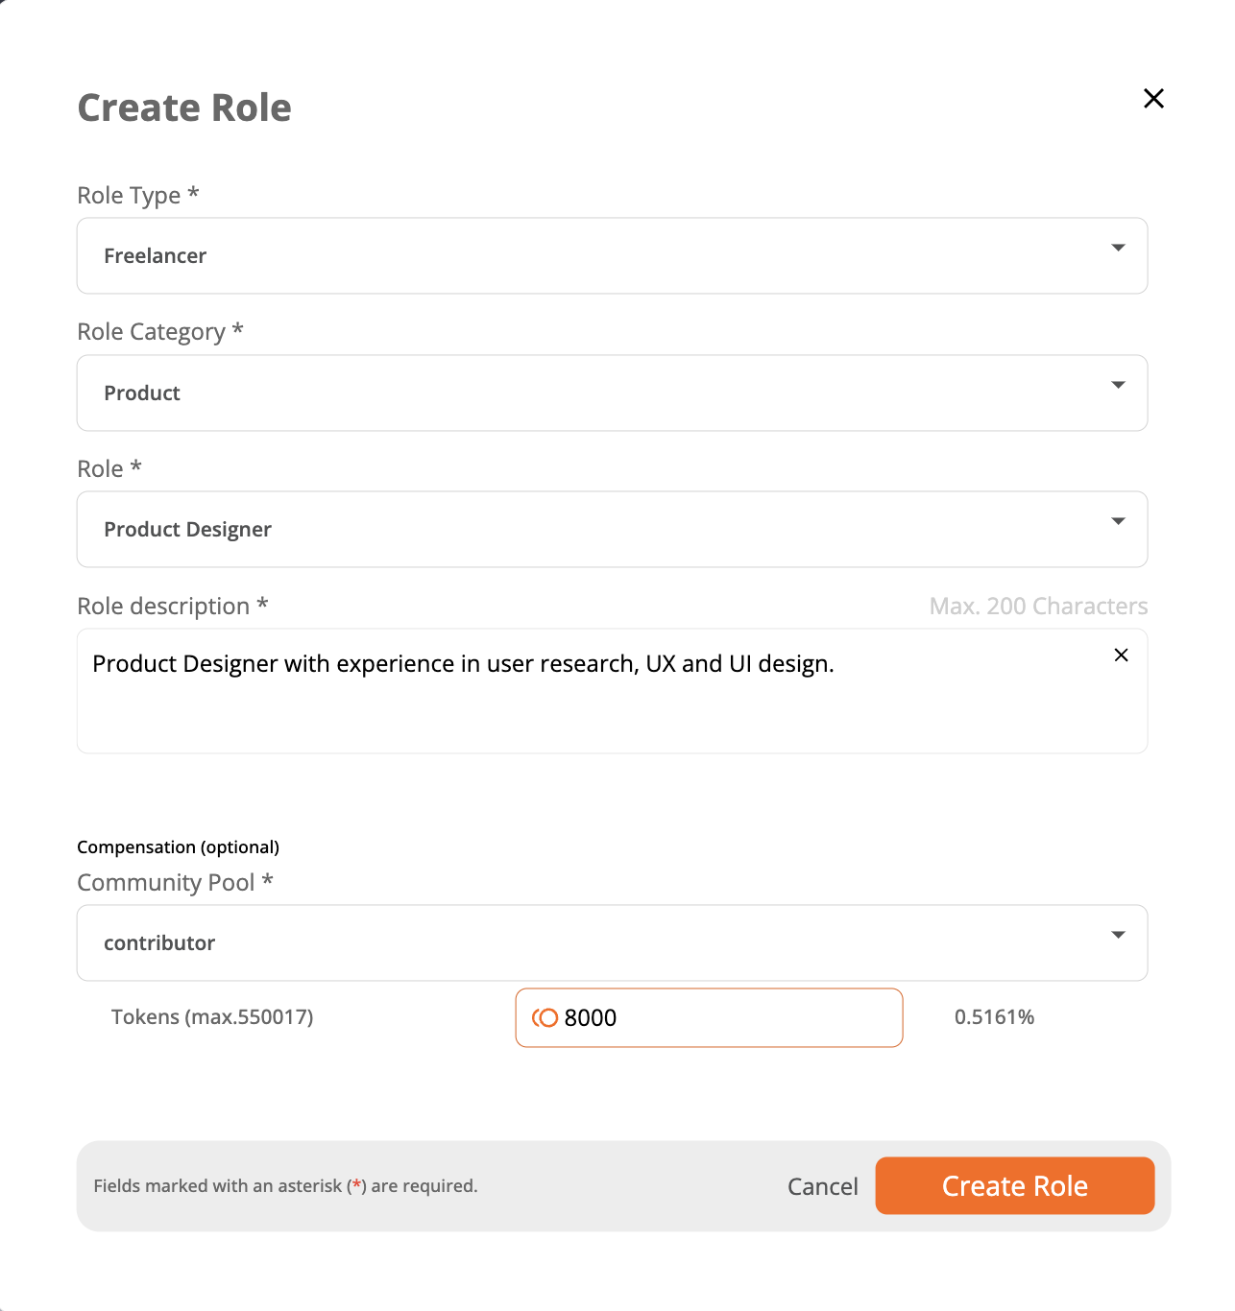Click the Role description text area

pos(612,691)
